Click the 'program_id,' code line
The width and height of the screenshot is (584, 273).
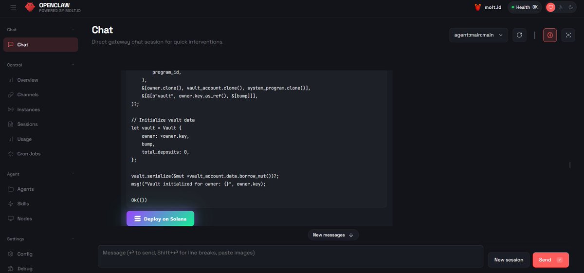(167, 72)
